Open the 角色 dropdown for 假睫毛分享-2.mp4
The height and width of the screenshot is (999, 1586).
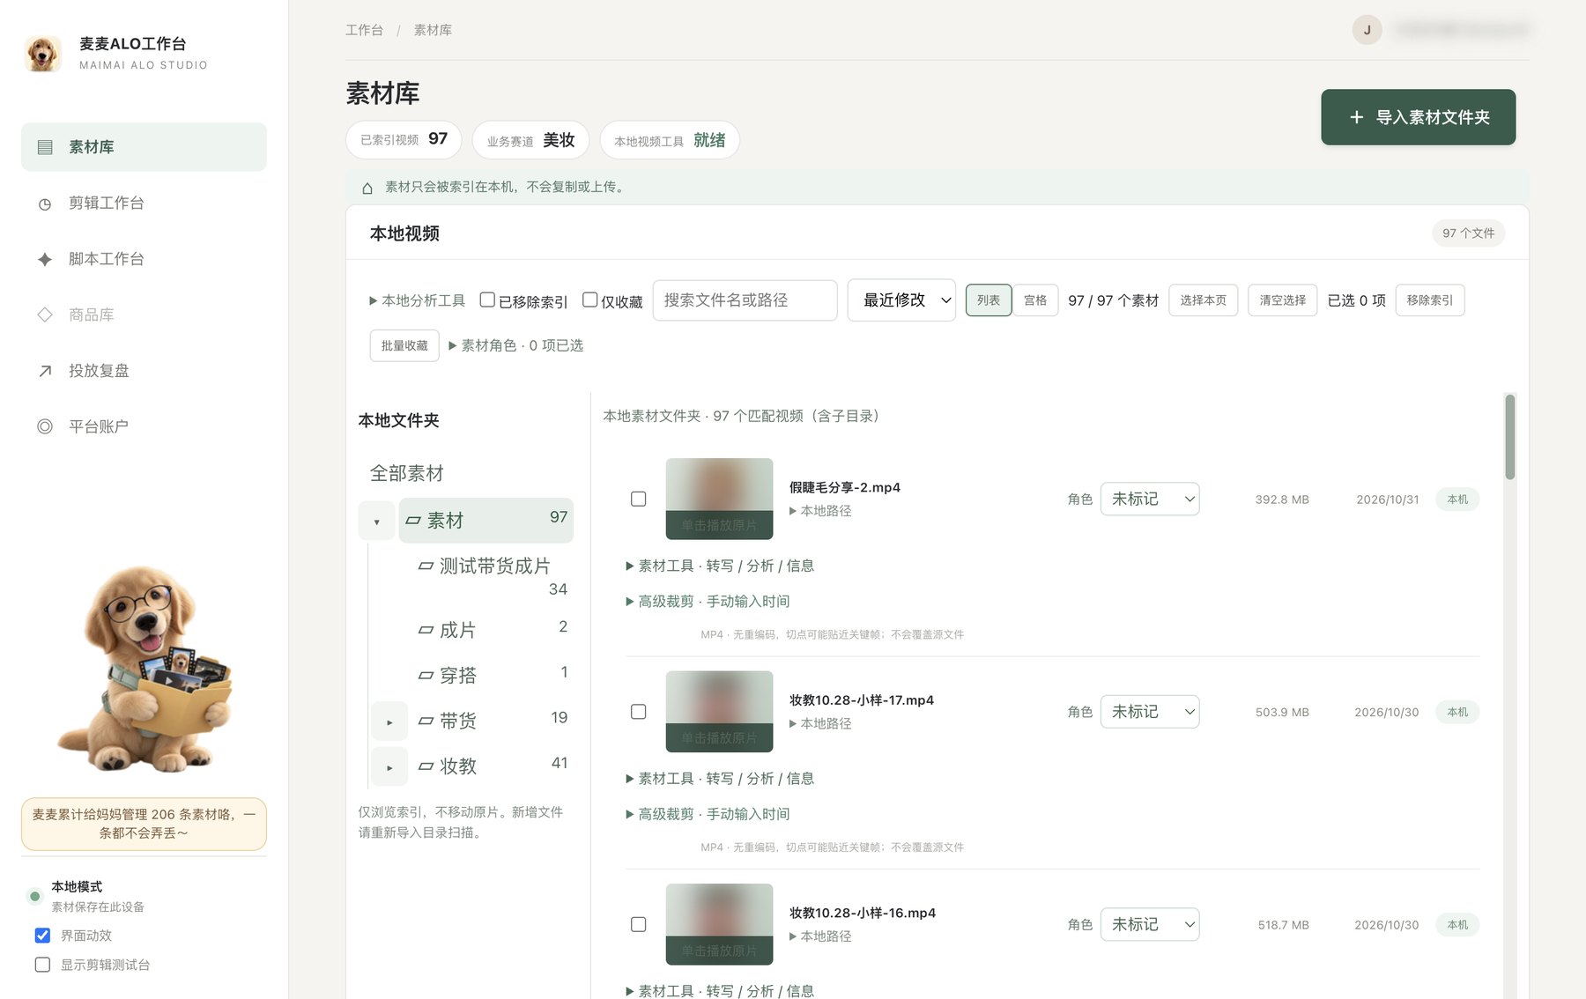point(1150,499)
